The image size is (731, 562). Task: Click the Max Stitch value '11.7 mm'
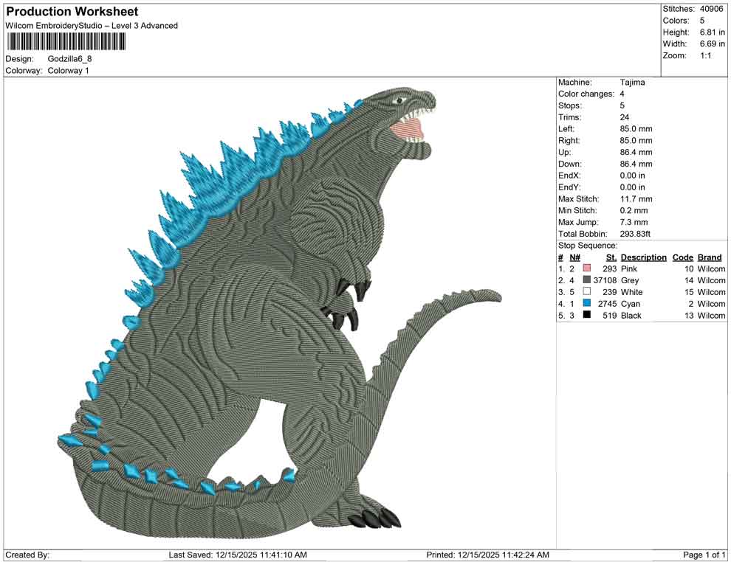tap(636, 199)
